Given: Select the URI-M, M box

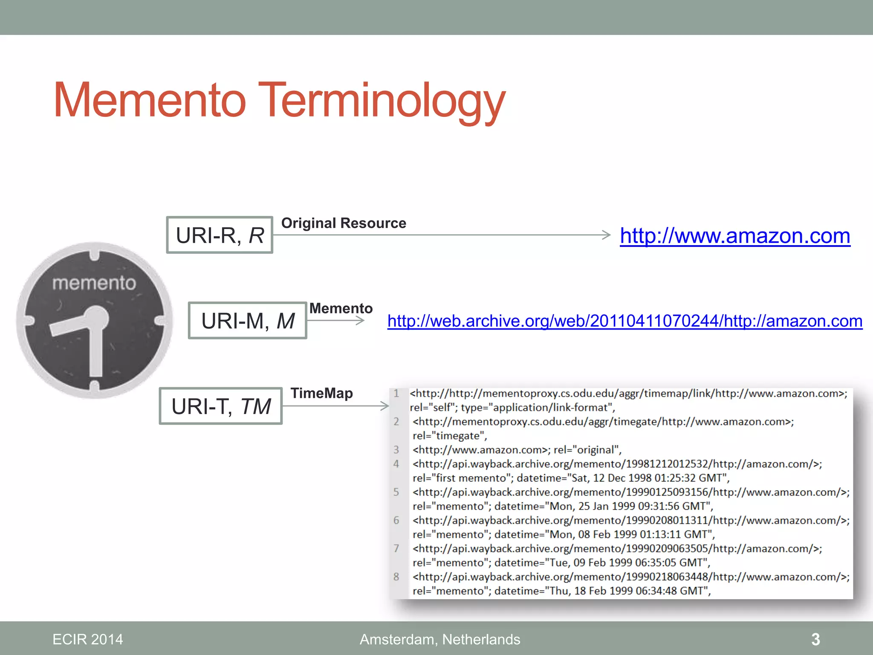Looking at the screenshot, I should [x=248, y=321].
